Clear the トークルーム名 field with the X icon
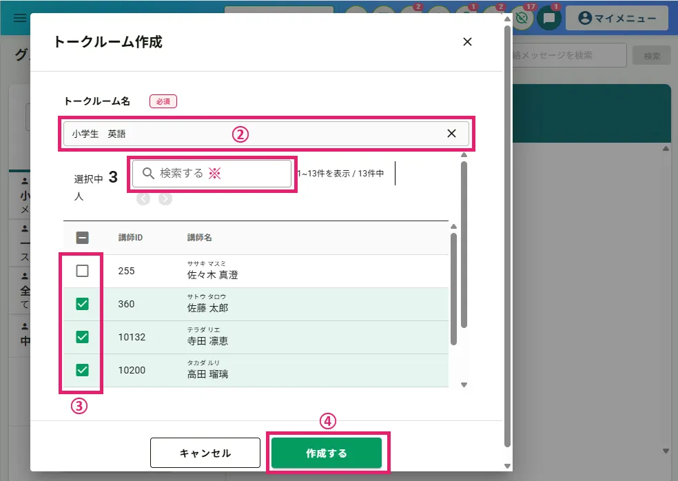 451,134
